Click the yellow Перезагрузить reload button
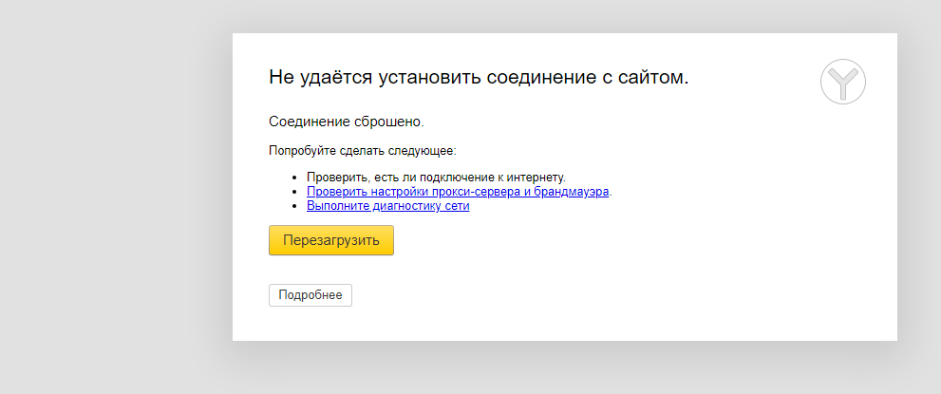Screen dimensions: 941x394 tap(331, 240)
